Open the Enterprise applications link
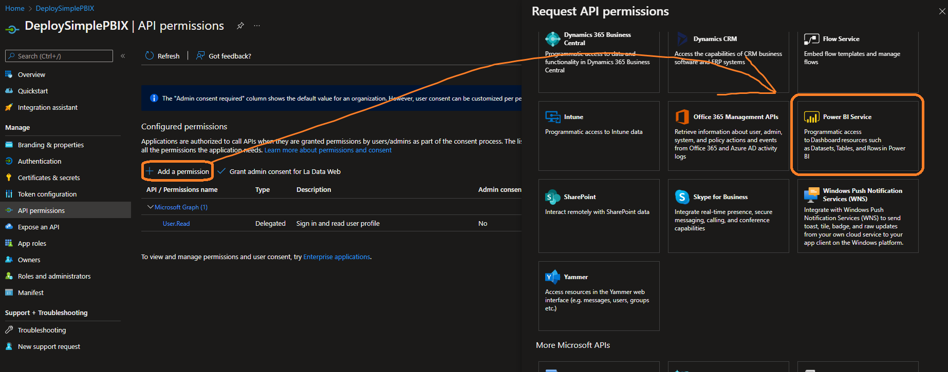948x372 pixels. pos(337,257)
